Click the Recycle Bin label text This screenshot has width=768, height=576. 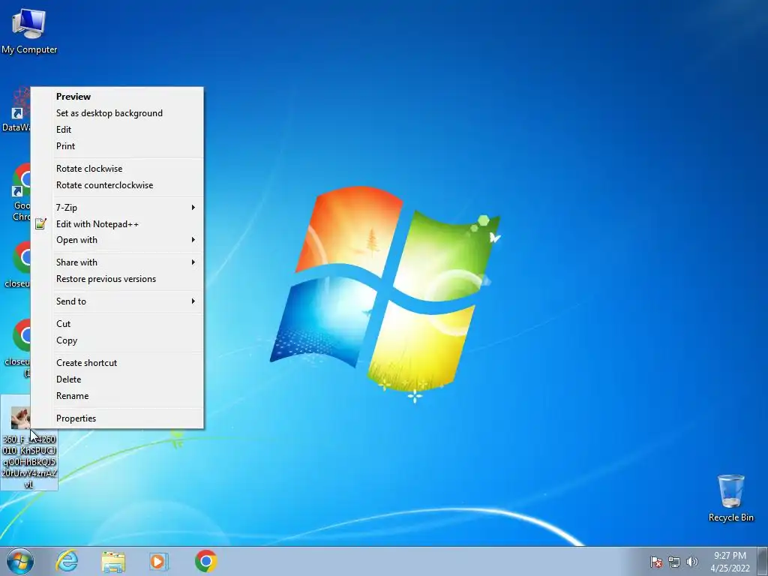[x=730, y=517]
